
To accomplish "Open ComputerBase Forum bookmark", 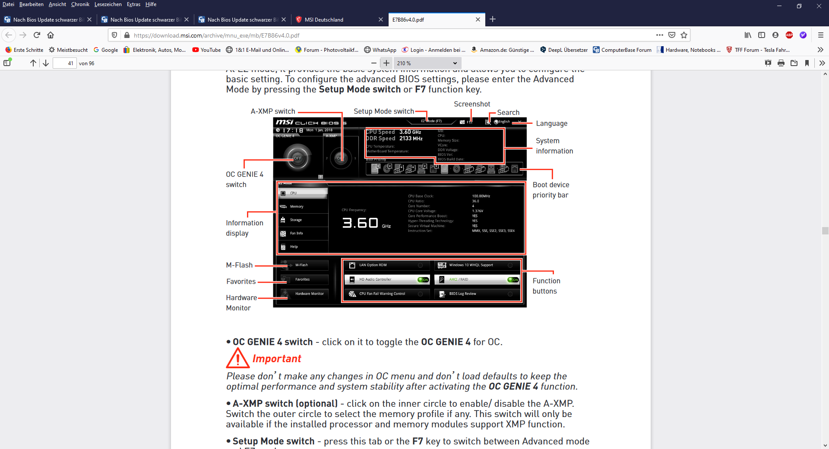I will tap(622, 50).
